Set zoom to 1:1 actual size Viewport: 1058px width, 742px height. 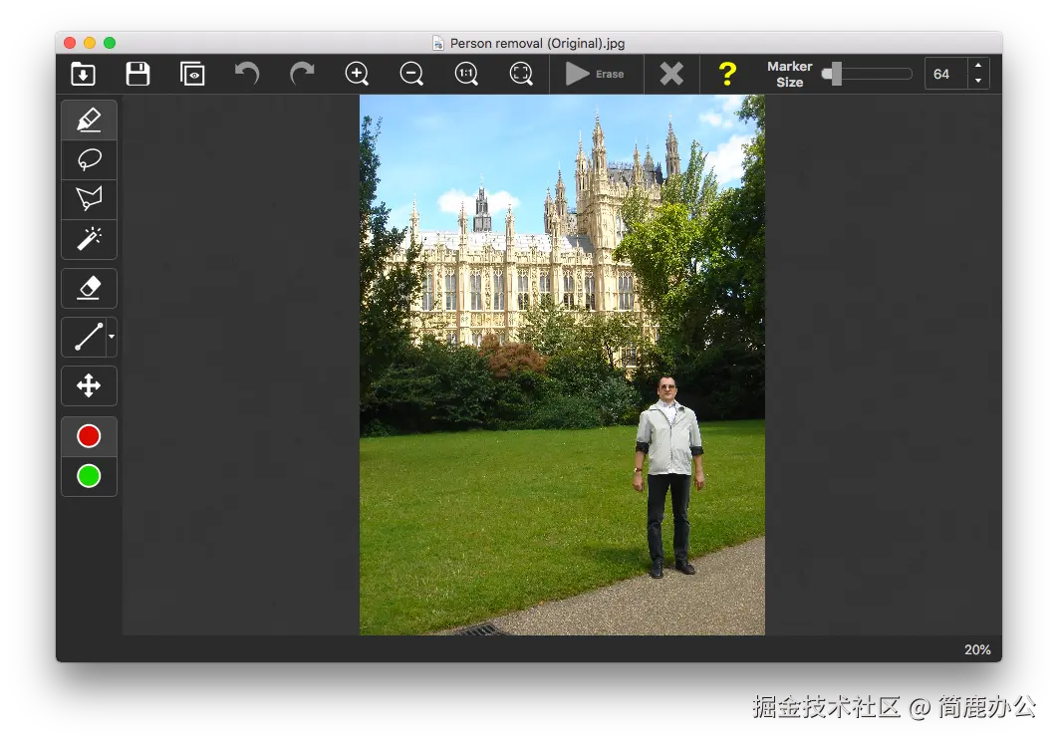[x=466, y=74]
